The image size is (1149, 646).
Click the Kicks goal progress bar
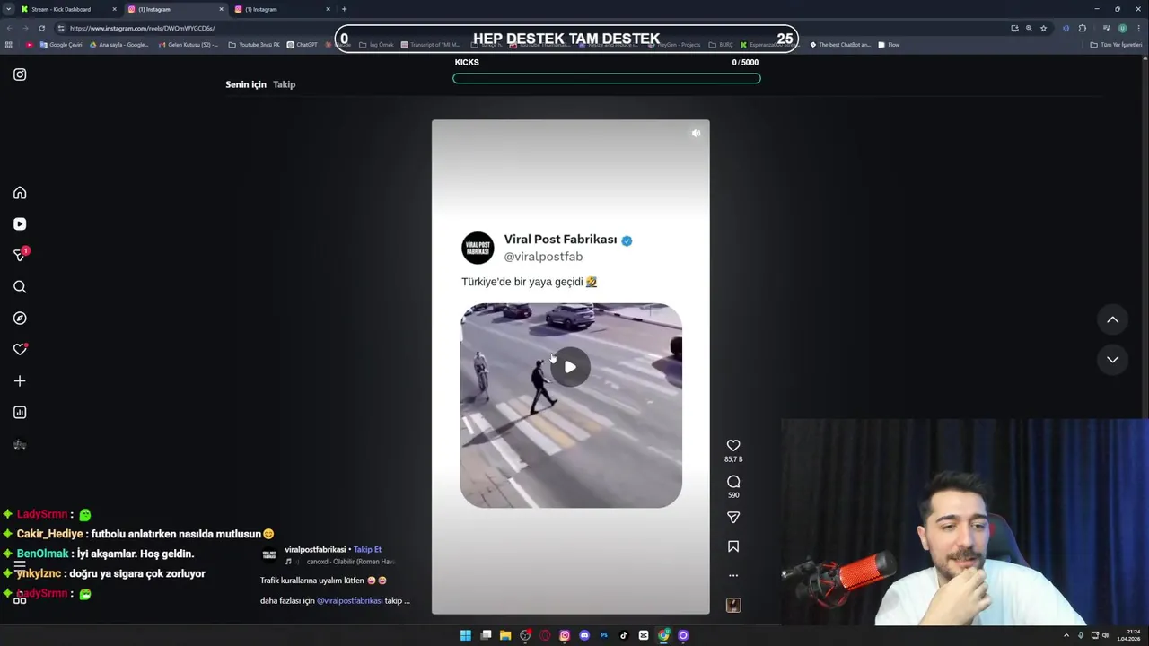click(607, 78)
